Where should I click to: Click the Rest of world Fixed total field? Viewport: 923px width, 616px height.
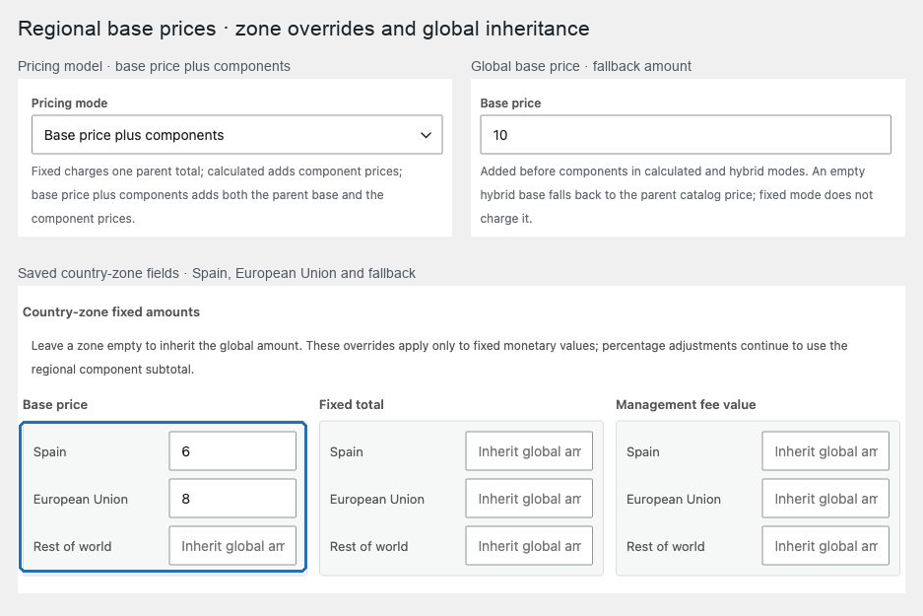coord(529,545)
